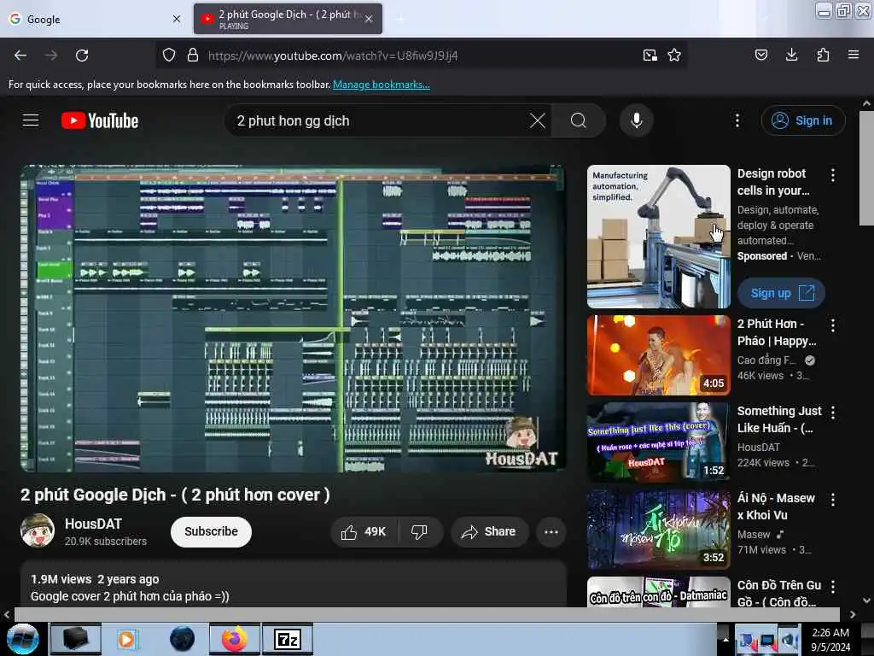874x656 pixels.
Task: Open the HousDAT channel name link
Action: click(93, 524)
